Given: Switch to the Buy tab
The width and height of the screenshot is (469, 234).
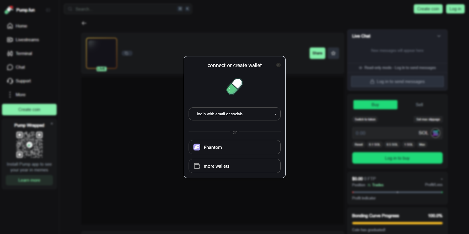Looking at the screenshot, I should [375, 105].
